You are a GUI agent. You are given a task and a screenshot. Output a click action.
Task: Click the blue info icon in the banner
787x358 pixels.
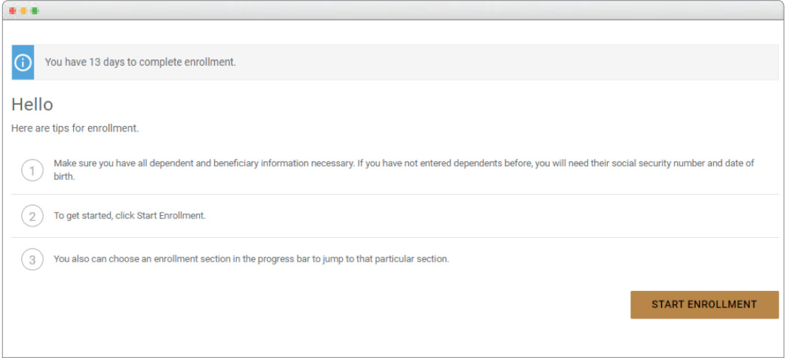[23, 63]
